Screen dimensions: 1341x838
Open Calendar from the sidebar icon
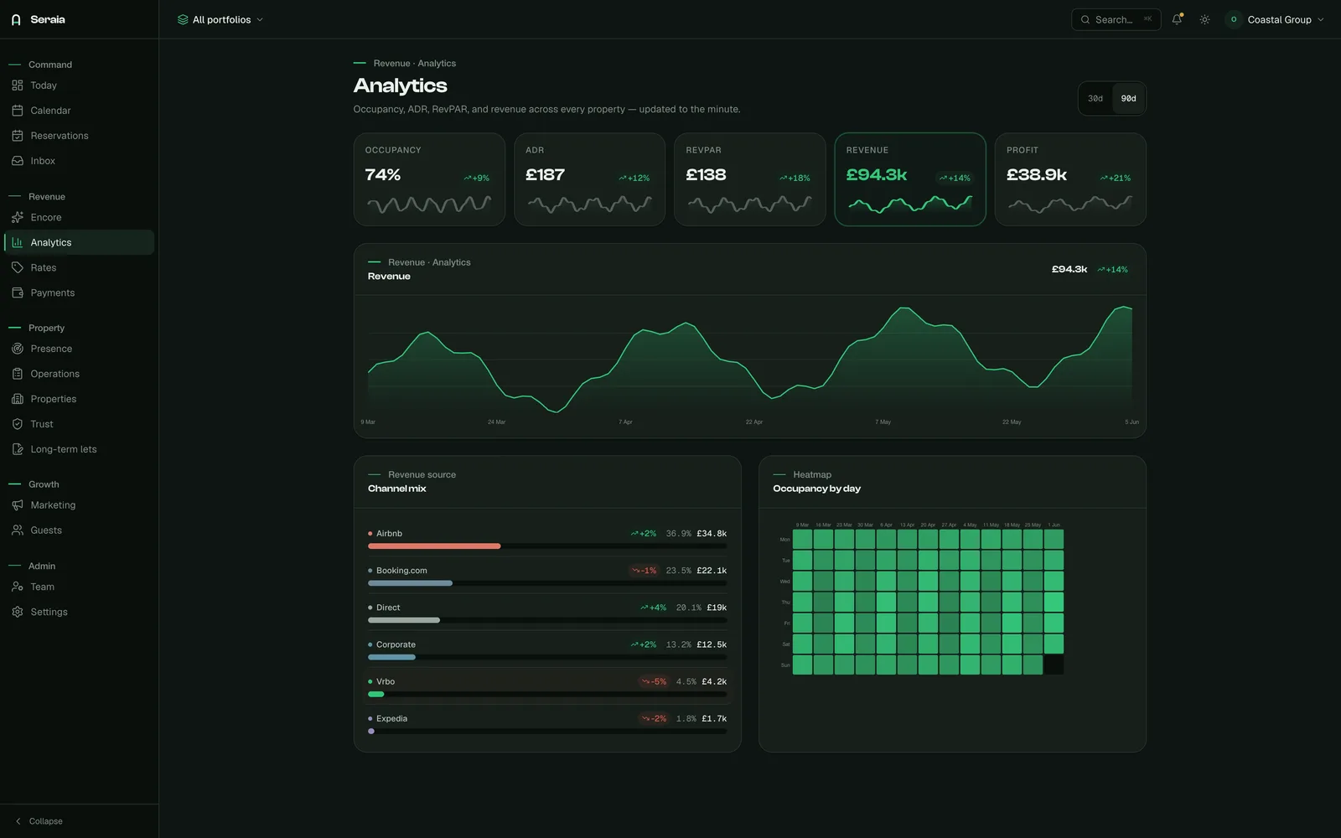[18, 111]
